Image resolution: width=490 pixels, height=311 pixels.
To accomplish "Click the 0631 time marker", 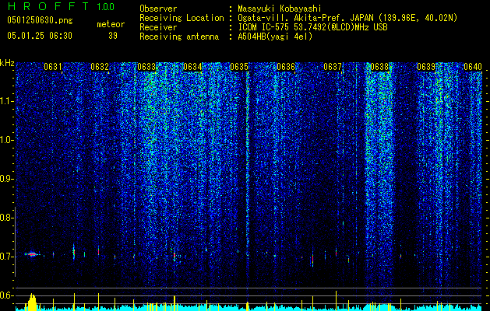I will 52,67.
